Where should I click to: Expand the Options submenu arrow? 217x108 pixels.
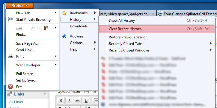click(95, 43)
